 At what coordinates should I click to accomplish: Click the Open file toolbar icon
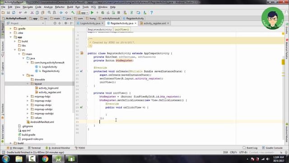pyautogui.click(x=3, y=13)
